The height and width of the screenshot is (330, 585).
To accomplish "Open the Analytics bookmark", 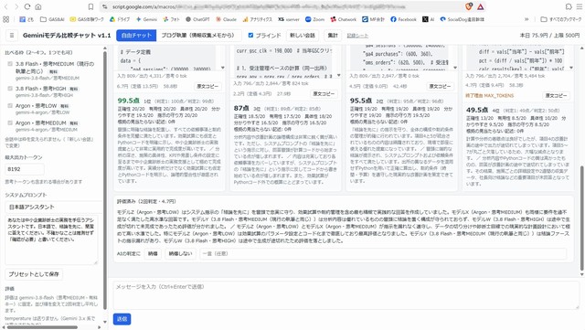I will point(257,19).
